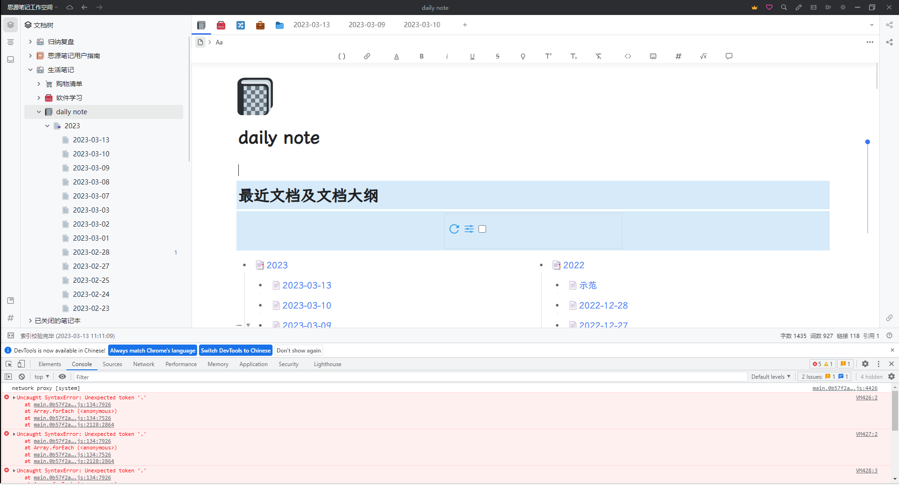
Task: Click the console Filter input
Action: [410, 377]
